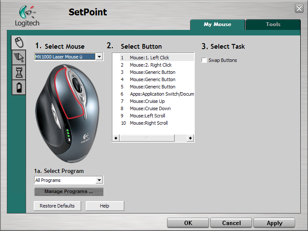Switch to the Tools tab
Screen dimensions: 308x231
click(273, 24)
